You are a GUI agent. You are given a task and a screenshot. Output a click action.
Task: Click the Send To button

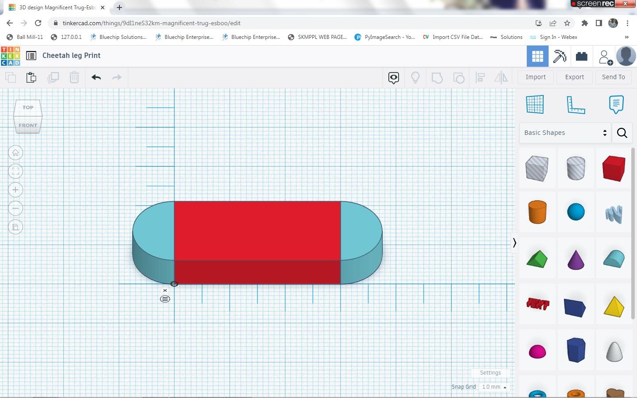(x=614, y=77)
